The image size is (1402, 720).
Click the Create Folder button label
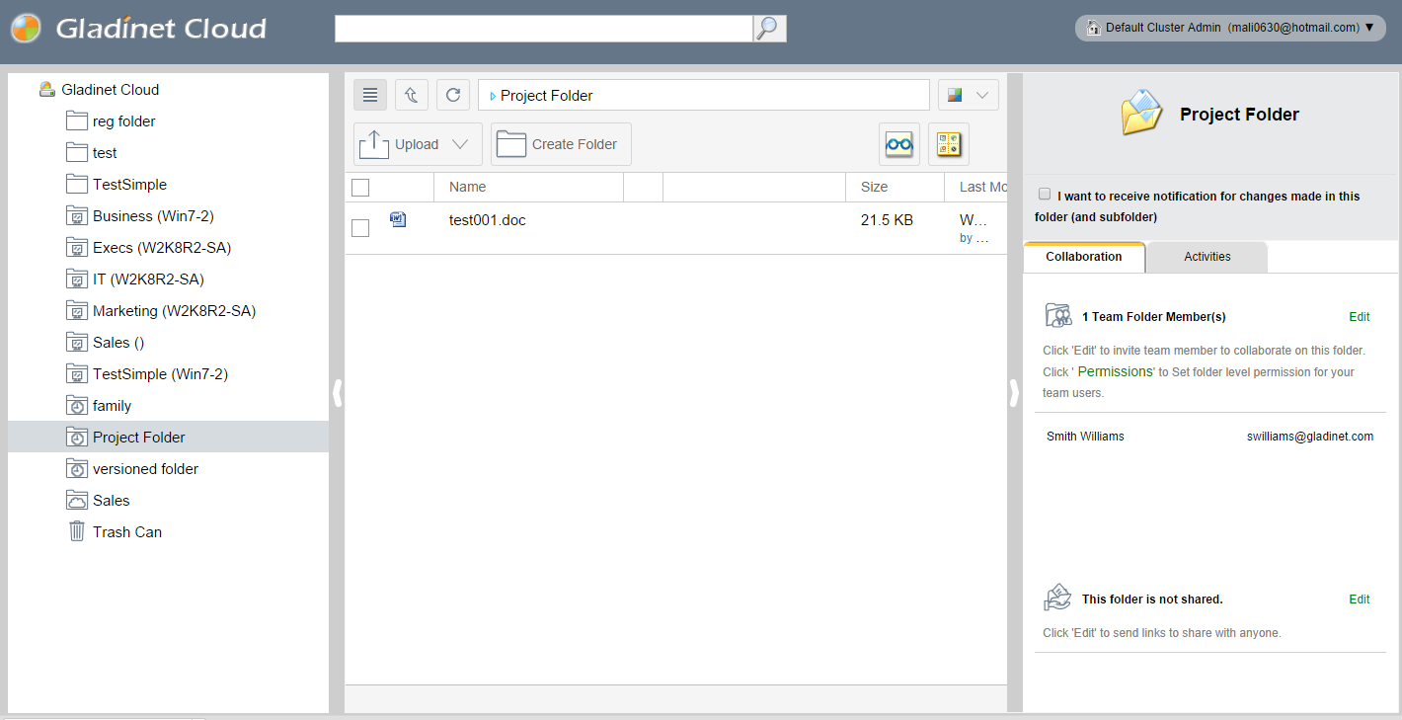point(575,144)
